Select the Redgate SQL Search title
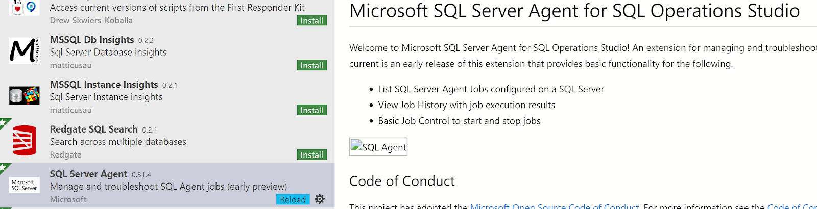 coord(94,129)
